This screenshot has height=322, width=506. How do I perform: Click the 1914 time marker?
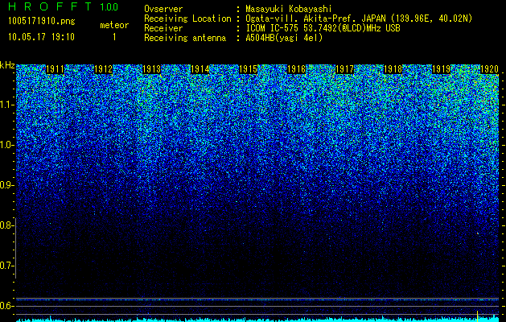200,69
